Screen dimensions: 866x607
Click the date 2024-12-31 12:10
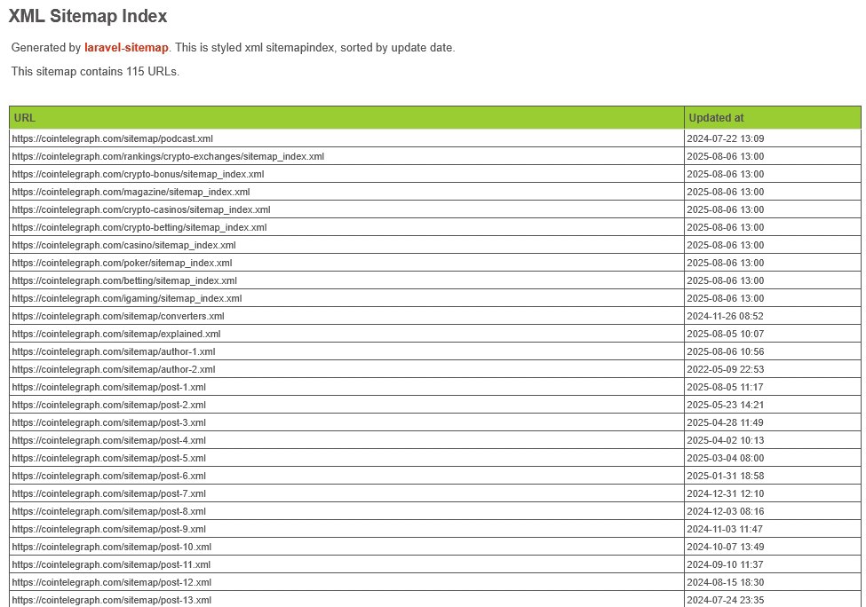click(x=725, y=493)
